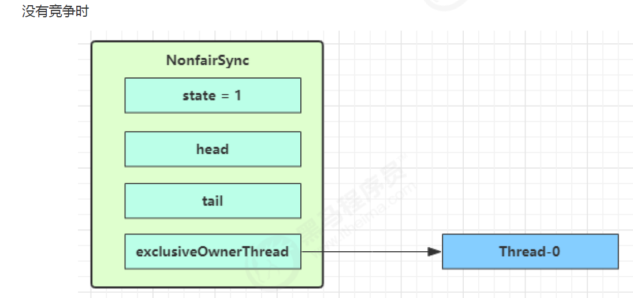Click the NonfairSync title text
Screen dimensions: 633x298
207,61
